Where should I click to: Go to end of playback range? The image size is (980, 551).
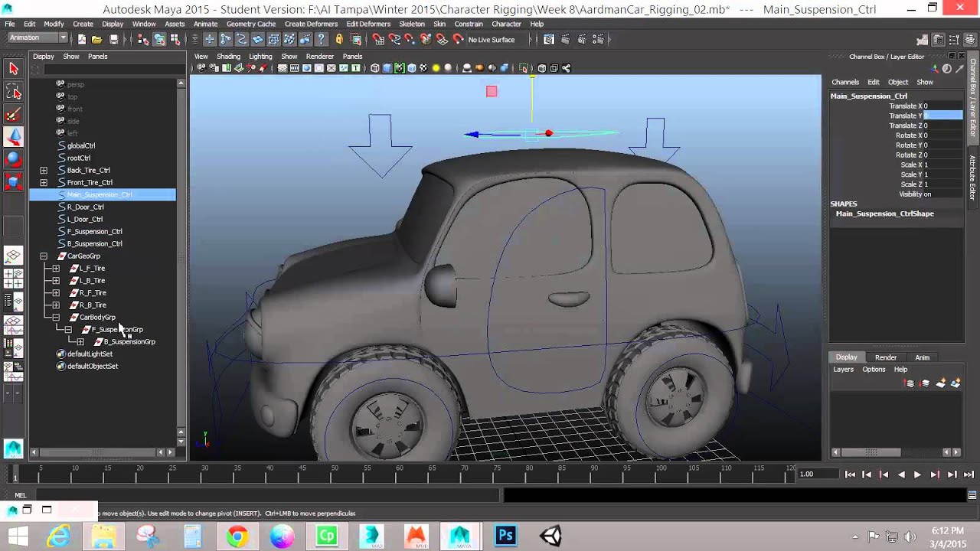969,474
